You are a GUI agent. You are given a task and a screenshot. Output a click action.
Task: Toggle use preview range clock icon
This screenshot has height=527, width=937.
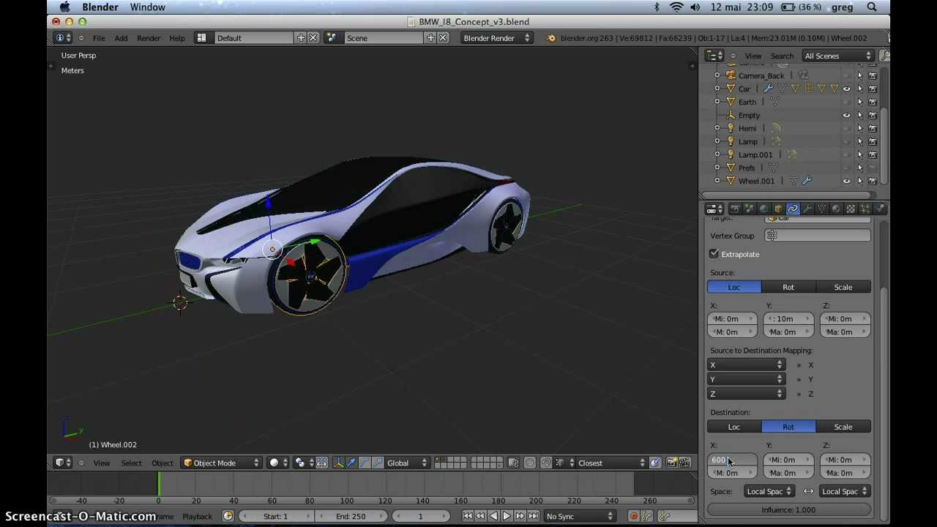(228, 517)
